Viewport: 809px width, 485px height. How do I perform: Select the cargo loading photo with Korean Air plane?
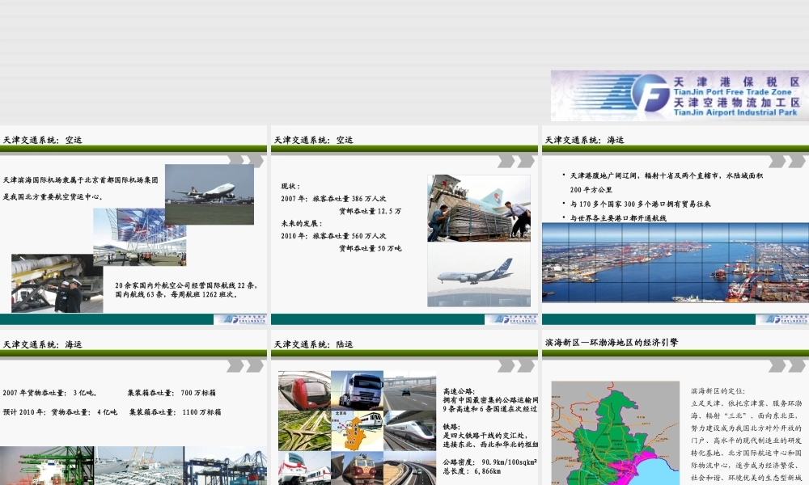point(479,209)
